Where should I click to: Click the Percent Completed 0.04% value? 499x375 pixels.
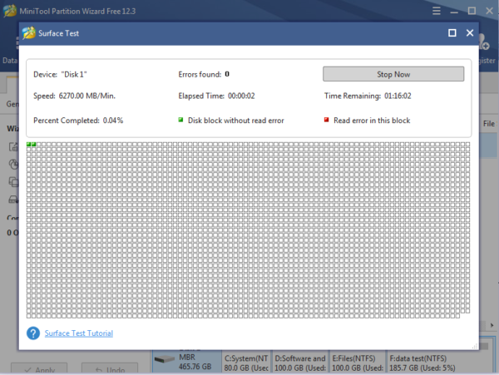click(x=113, y=121)
